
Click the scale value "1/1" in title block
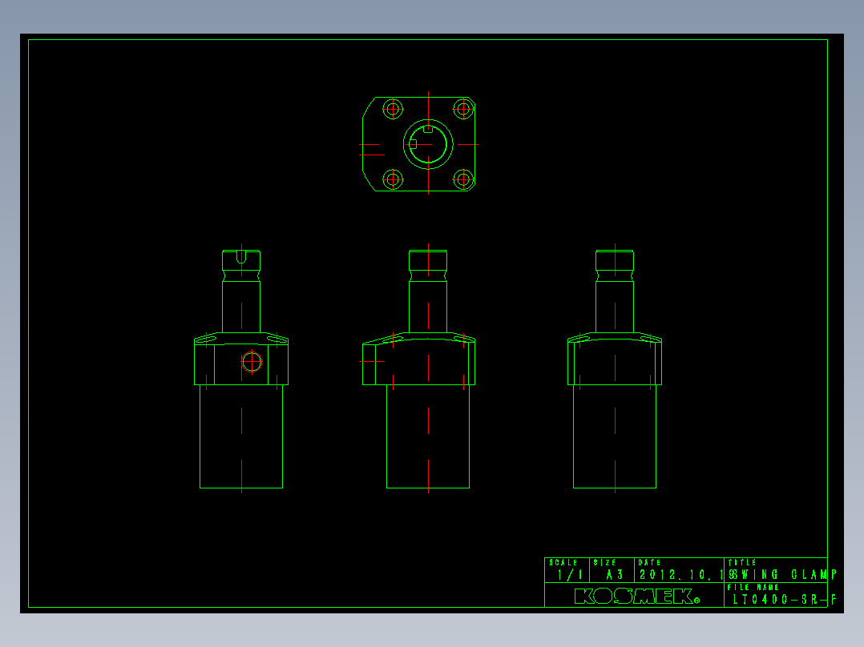(x=570, y=575)
